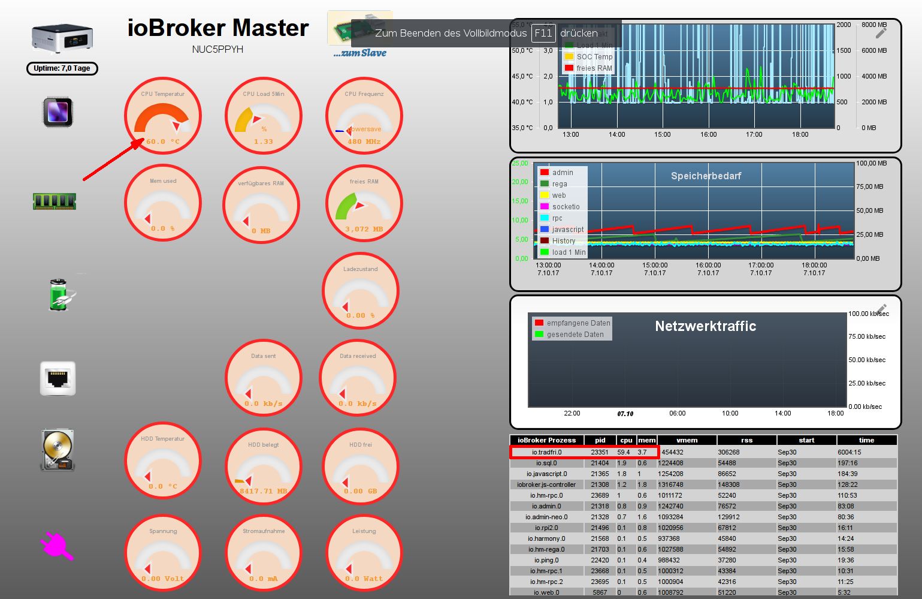Viewport: 922px width, 599px height.
Task: Select the verfügbares RAM gauge
Action: [x=261, y=205]
